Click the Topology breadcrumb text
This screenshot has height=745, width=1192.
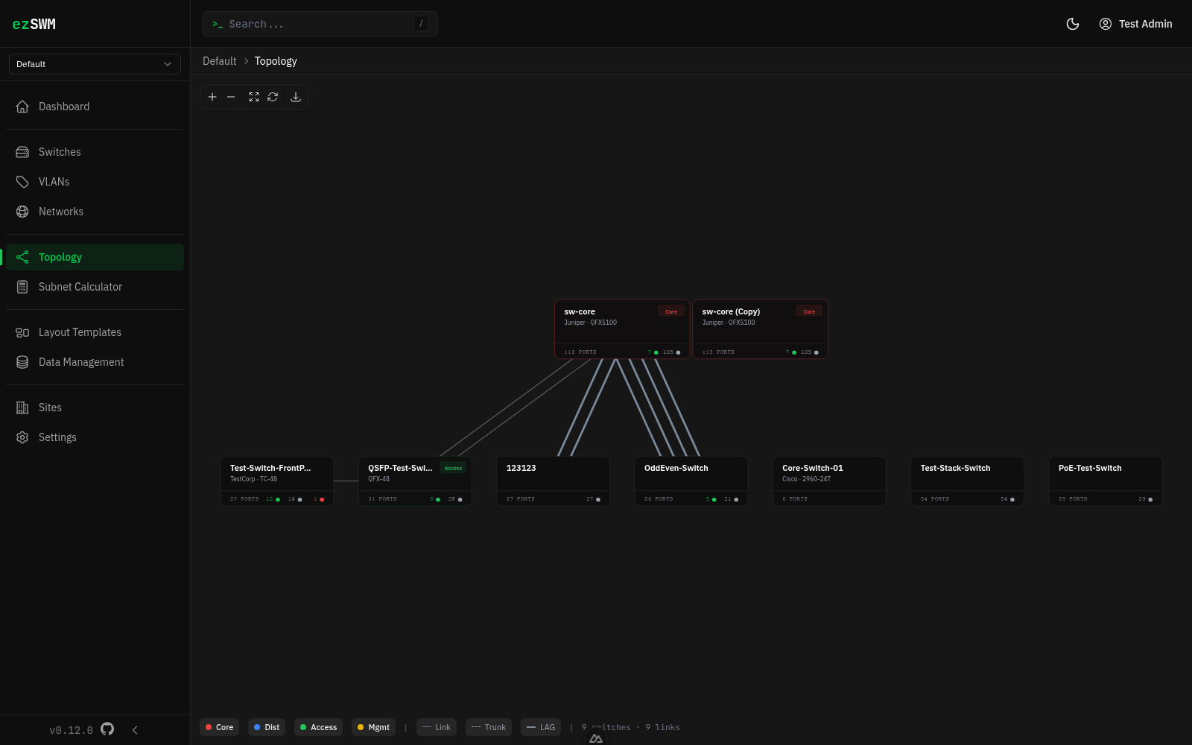(x=276, y=61)
